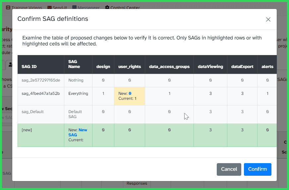
Task: Click alerts no-access icon in [new] row
Action: (267, 130)
